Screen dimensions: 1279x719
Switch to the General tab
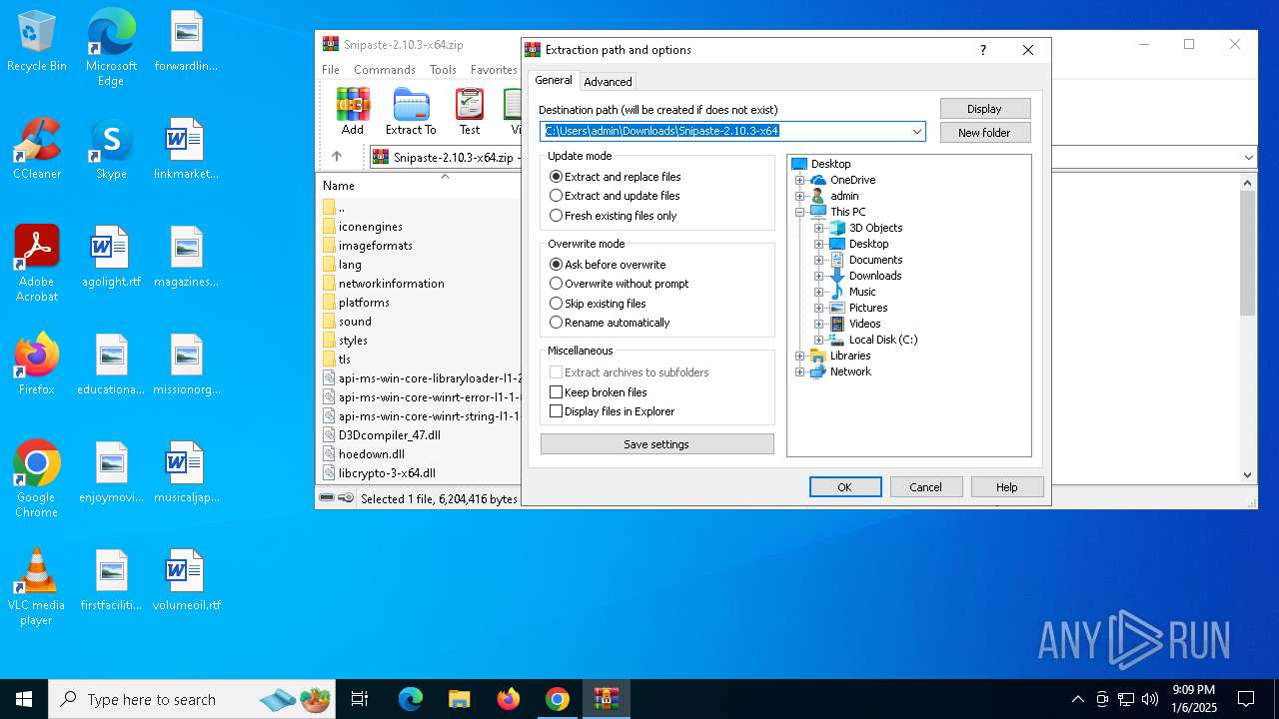(x=553, y=80)
